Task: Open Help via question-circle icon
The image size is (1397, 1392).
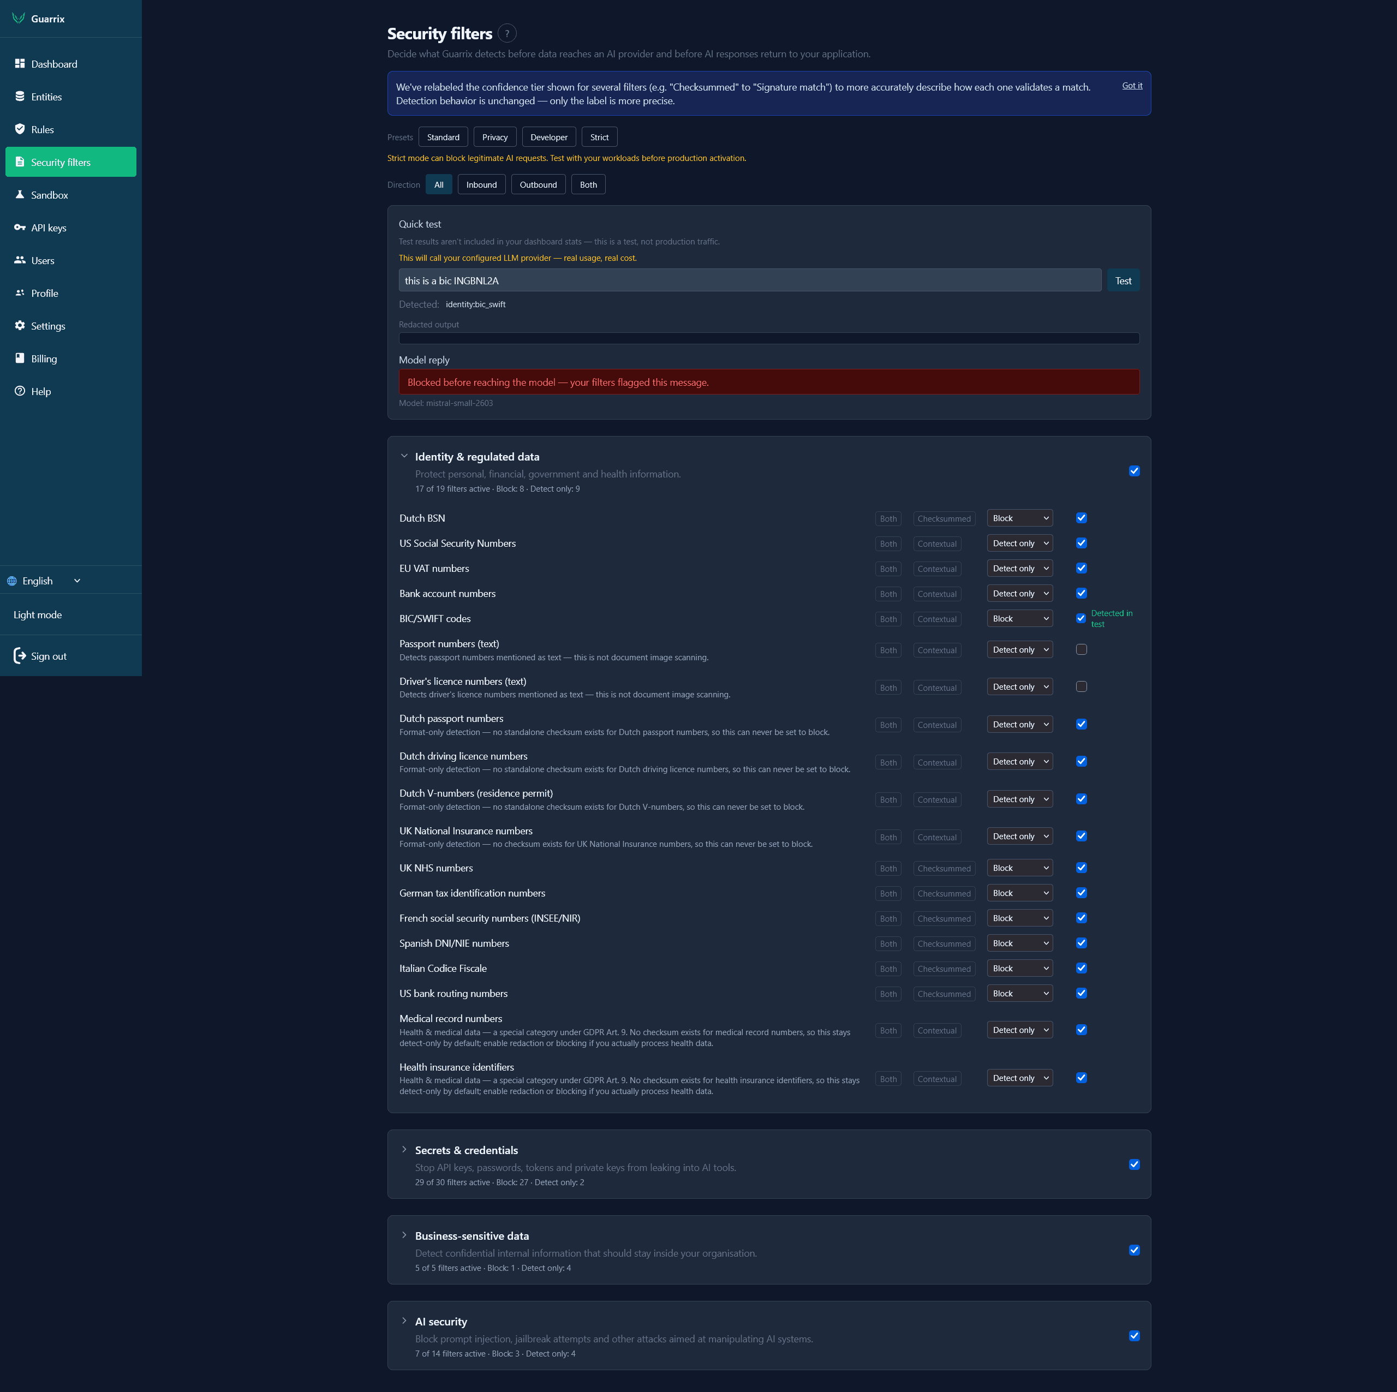Action: (x=20, y=391)
